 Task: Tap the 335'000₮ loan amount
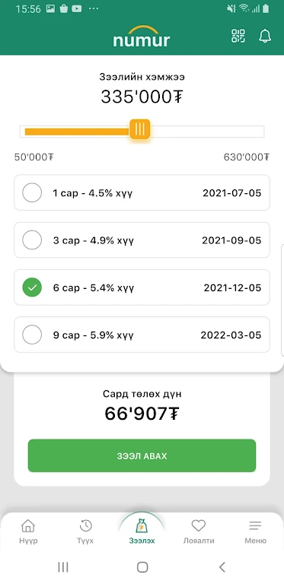tap(142, 97)
